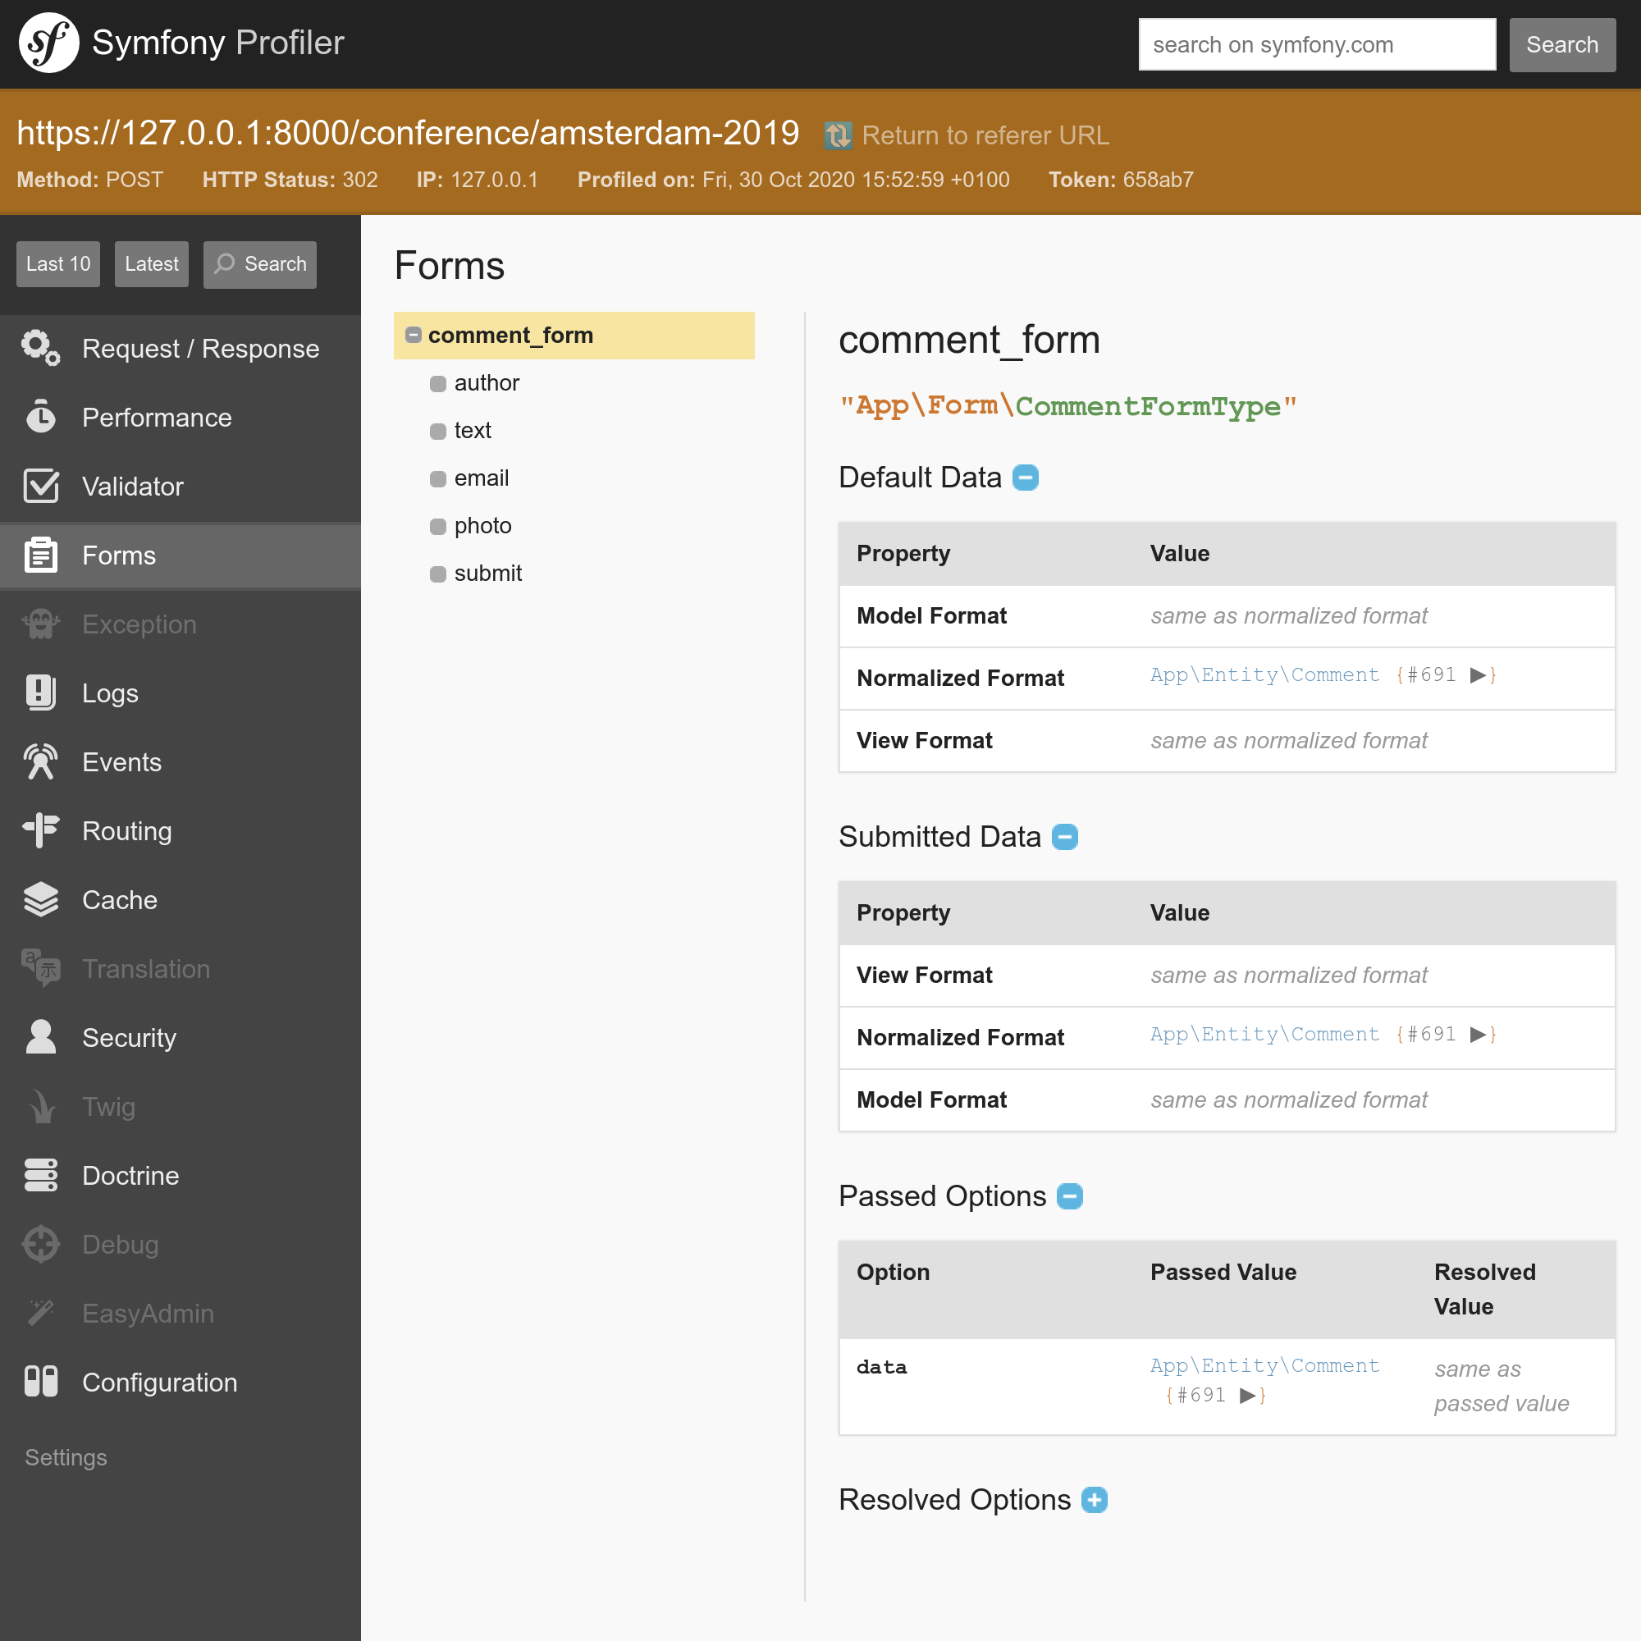
Task: Expand Comment object in Default Data Normalized Format
Action: (1478, 674)
